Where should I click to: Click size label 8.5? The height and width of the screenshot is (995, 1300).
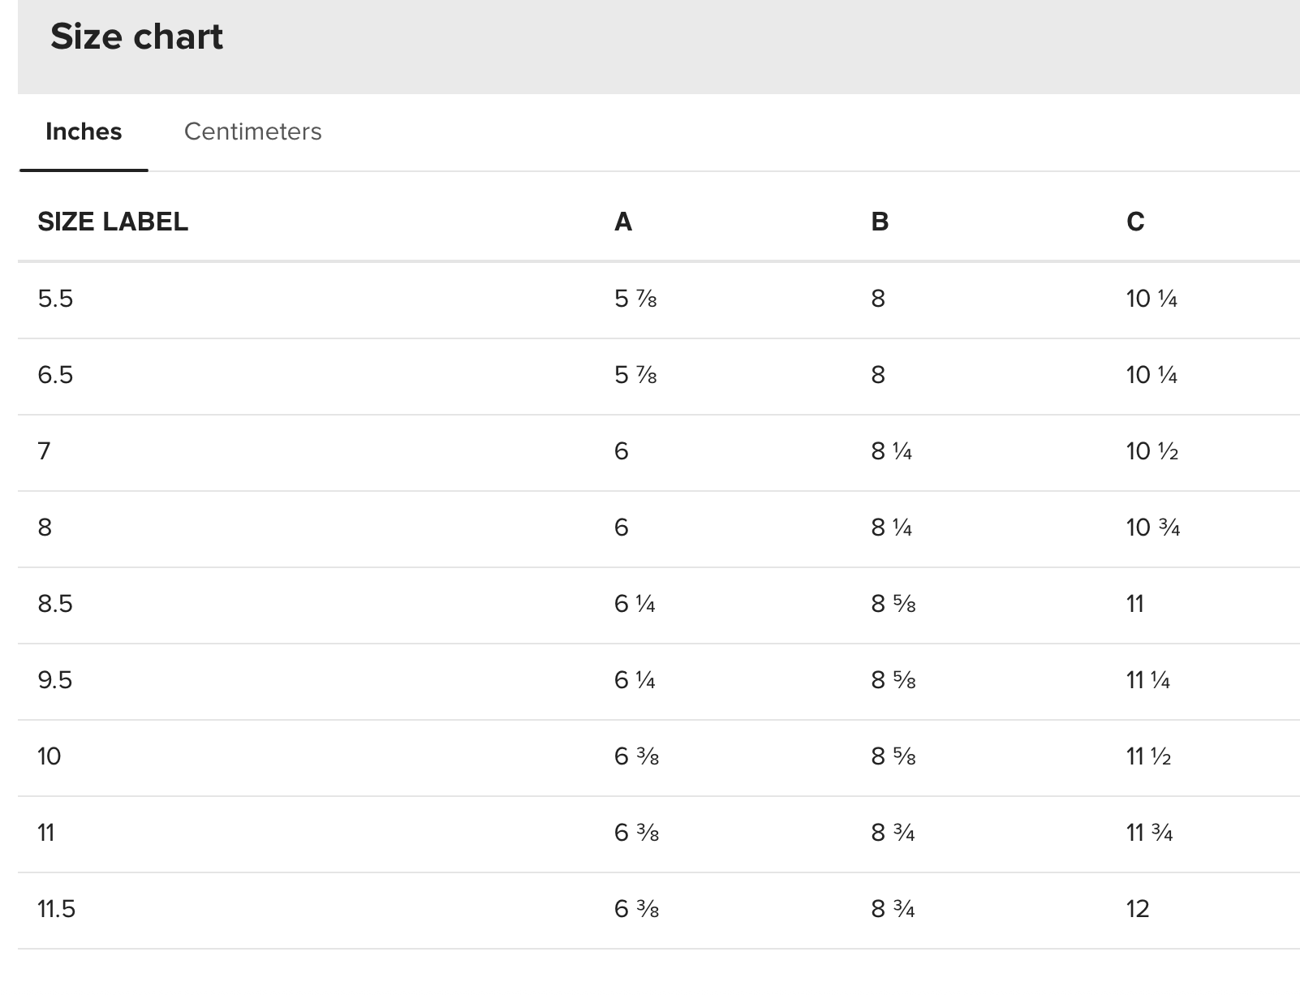(55, 604)
